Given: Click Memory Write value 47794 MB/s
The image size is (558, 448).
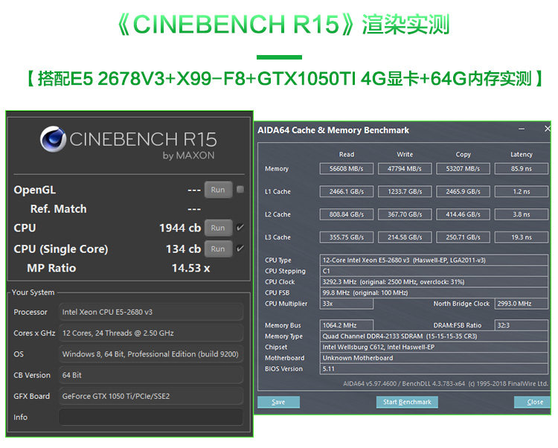Looking at the screenshot, I should point(405,169).
